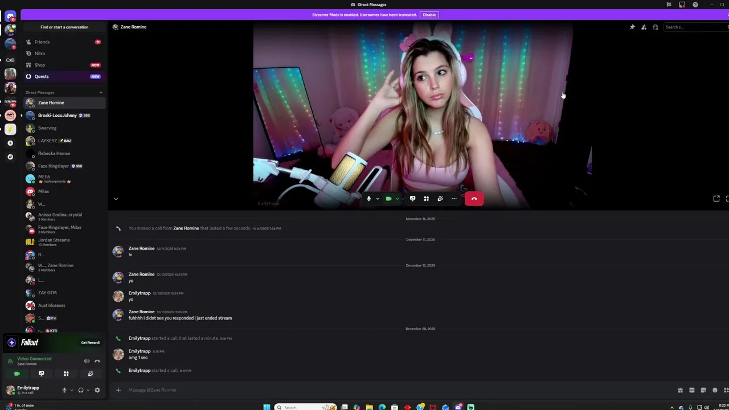Image resolution: width=729 pixels, height=410 pixels.
Task: Open the Austinlosesss direct message
Action: (64, 305)
